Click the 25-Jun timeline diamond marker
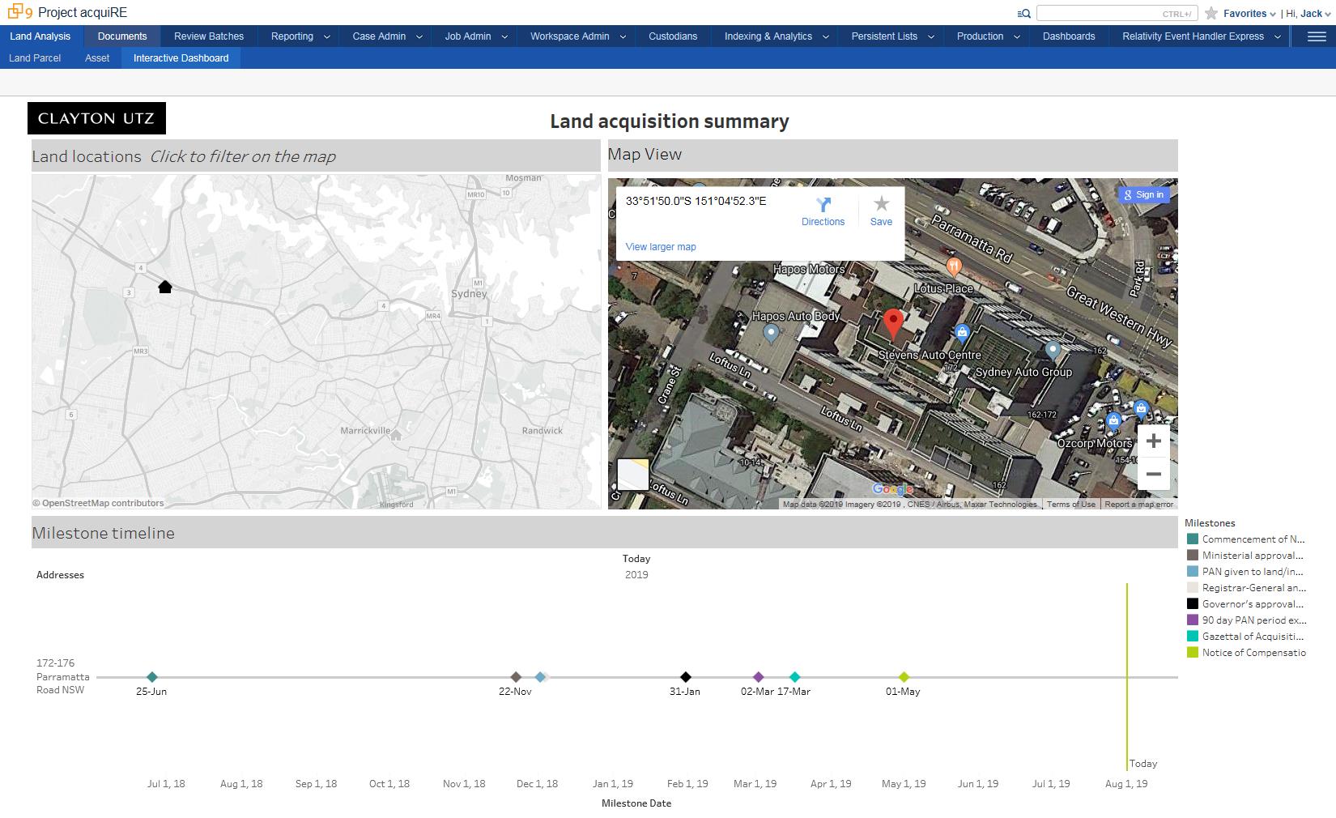This screenshot has width=1336, height=818. (x=151, y=677)
